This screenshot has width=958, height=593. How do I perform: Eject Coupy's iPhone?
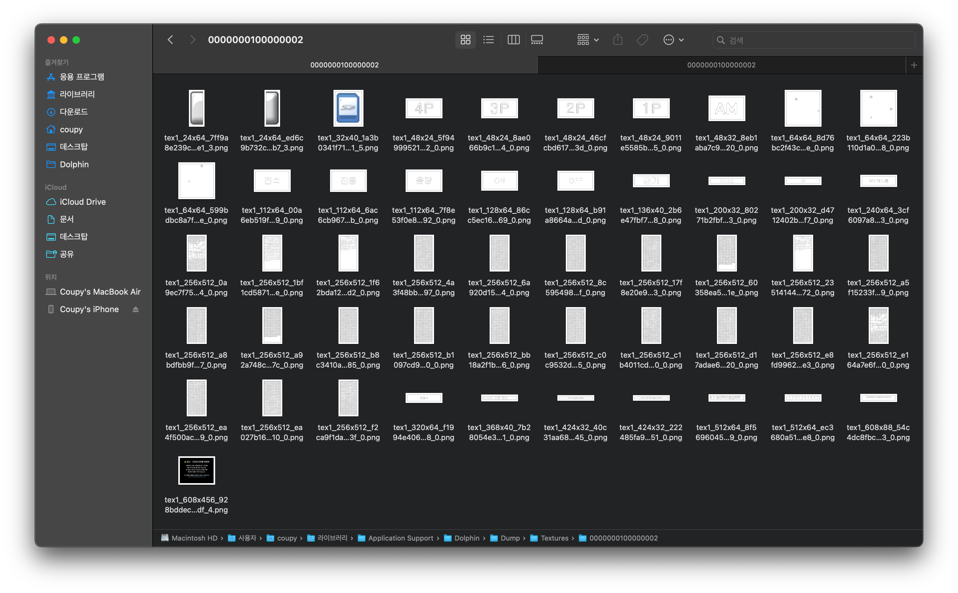[x=135, y=309]
